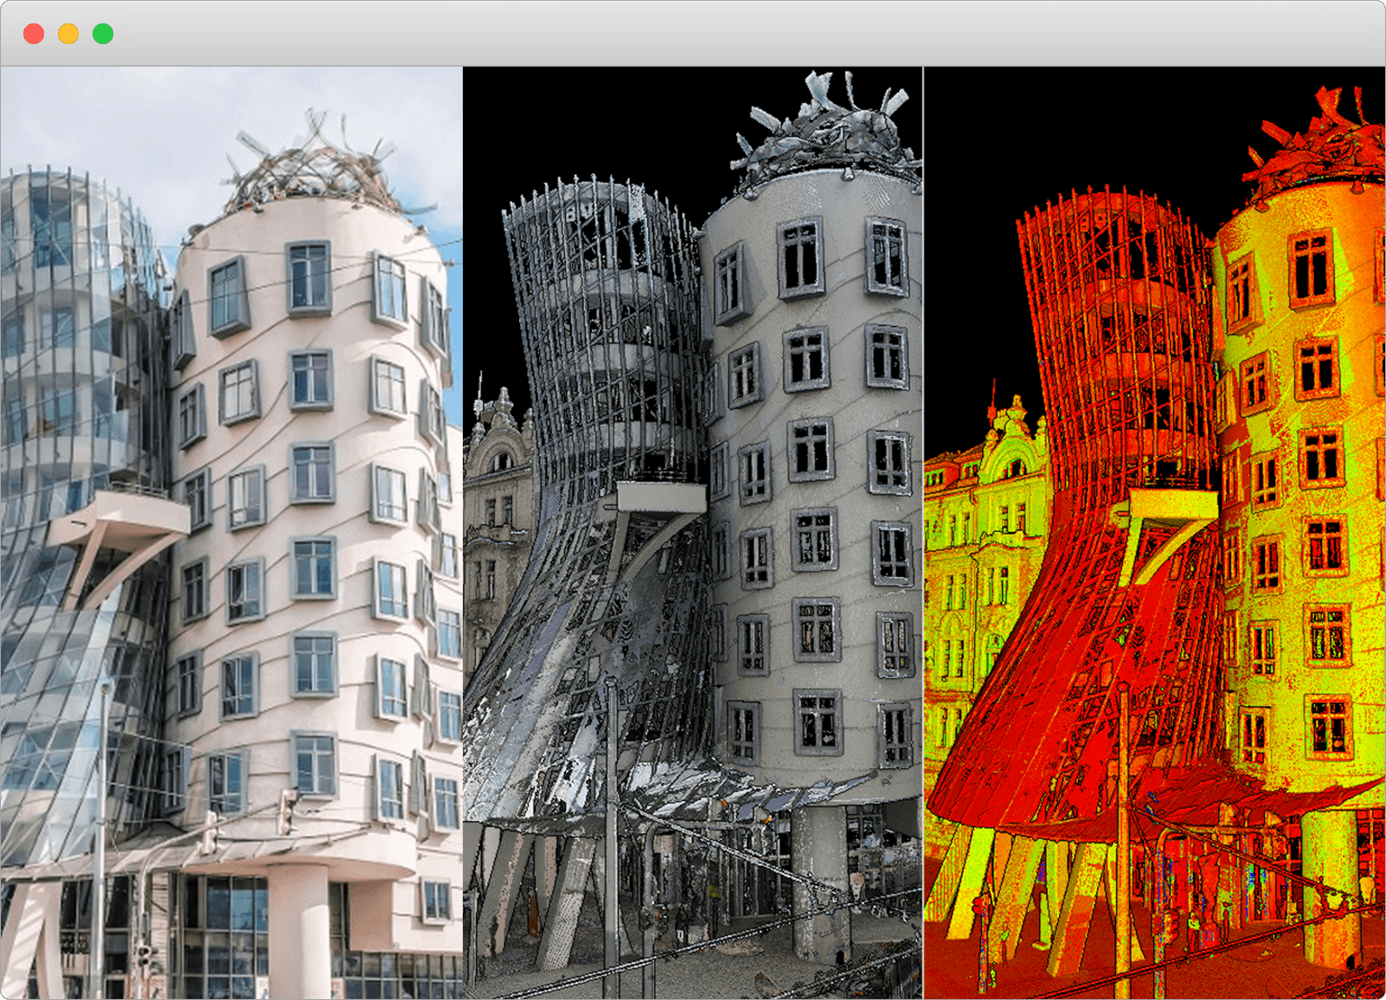This screenshot has height=1000, width=1386.
Task: Click divider between grayscale and heatmap panels
Action: point(923,532)
